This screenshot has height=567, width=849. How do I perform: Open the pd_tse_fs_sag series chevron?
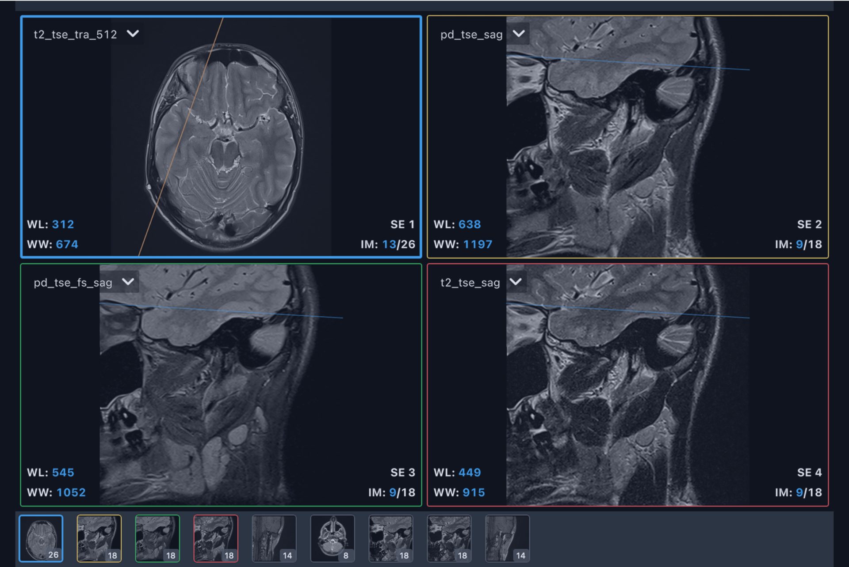pyautogui.click(x=128, y=282)
